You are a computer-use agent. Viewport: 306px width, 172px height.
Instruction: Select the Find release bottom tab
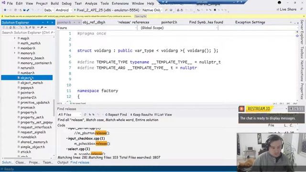pyautogui.click(x=80, y=162)
